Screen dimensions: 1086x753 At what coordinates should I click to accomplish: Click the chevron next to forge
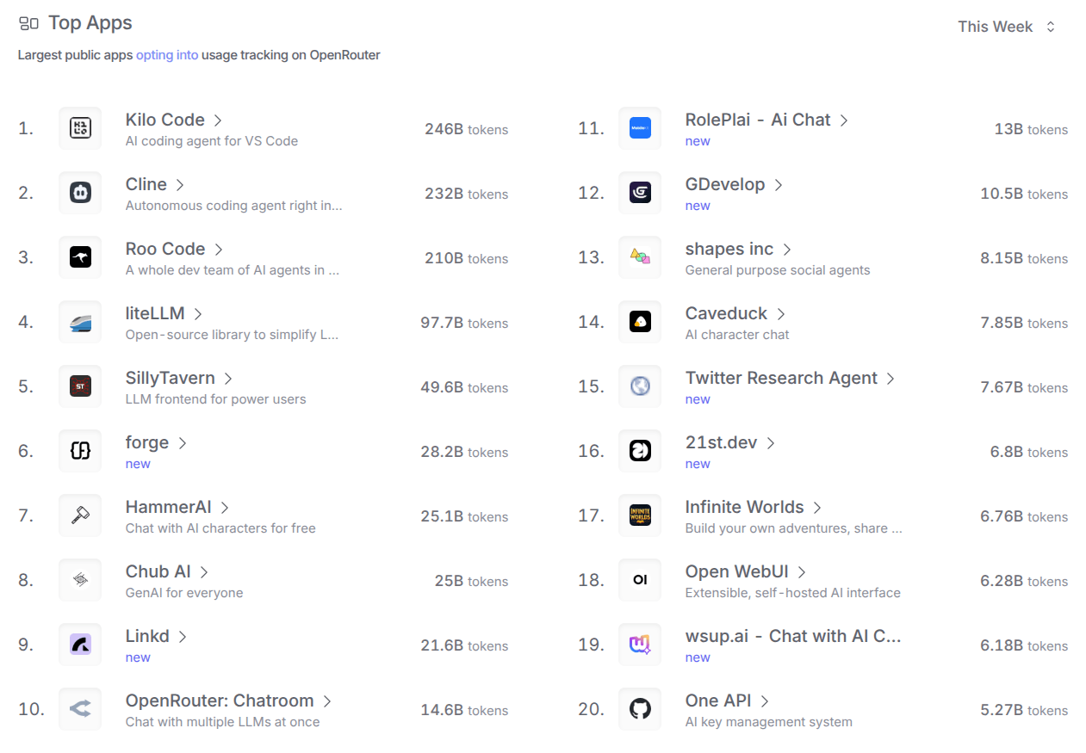(183, 443)
